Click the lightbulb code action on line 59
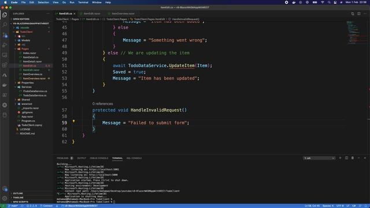Screen dimensions: 370x208 click(x=73, y=121)
